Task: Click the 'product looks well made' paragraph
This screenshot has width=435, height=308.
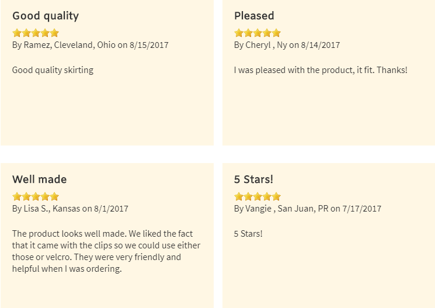Action: [x=106, y=251]
